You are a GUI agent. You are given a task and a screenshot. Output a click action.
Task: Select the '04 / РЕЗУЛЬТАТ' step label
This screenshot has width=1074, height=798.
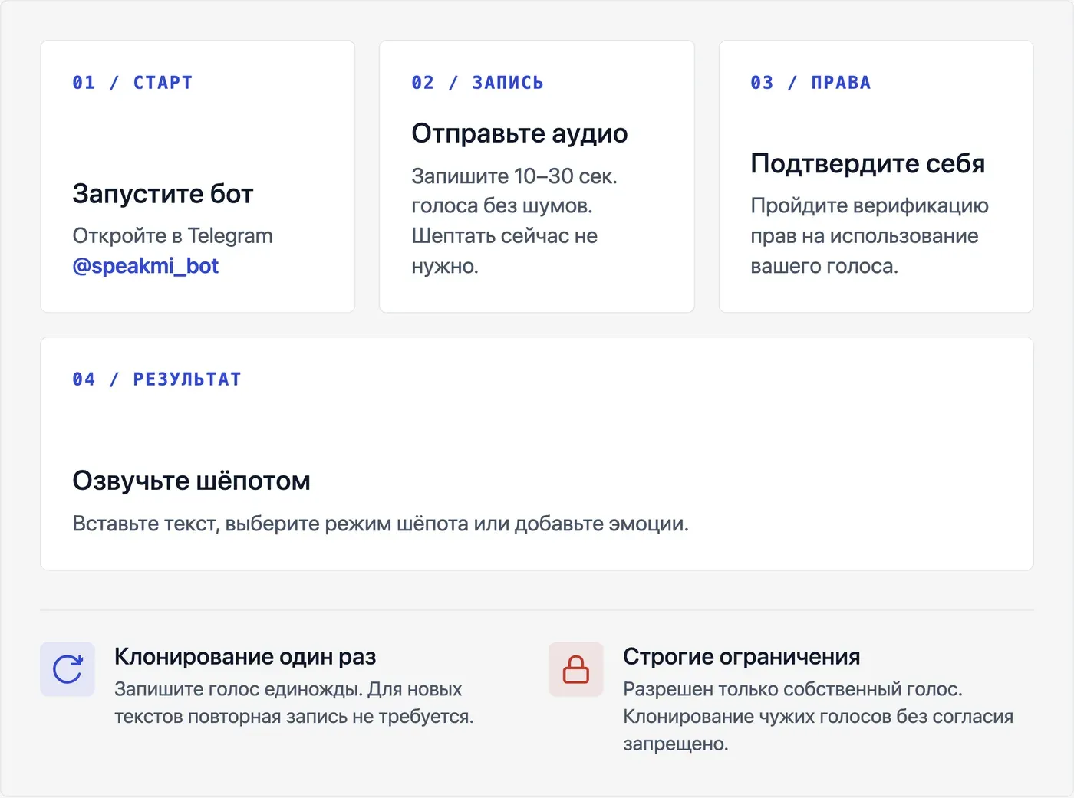point(157,379)
